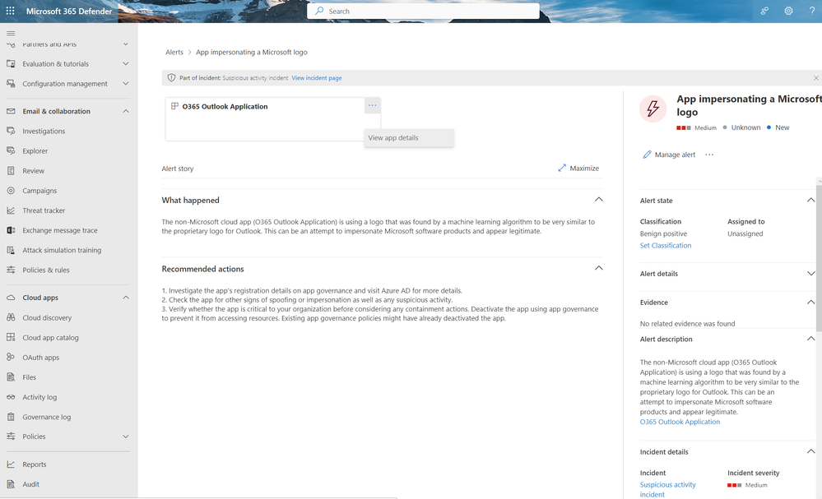Click into the Search field
The width and height of the screenshot is (822, 499).
coord(423,11)
